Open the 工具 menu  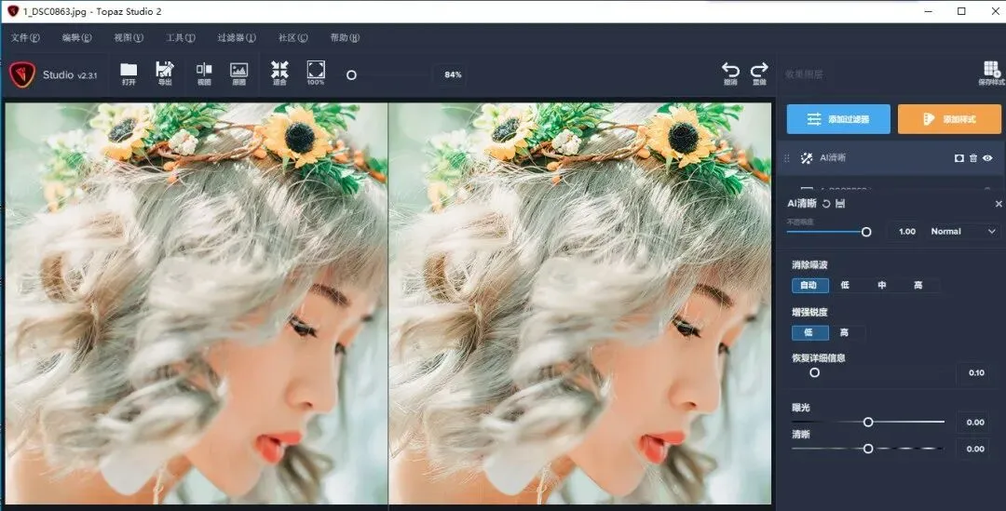(181, 38)
